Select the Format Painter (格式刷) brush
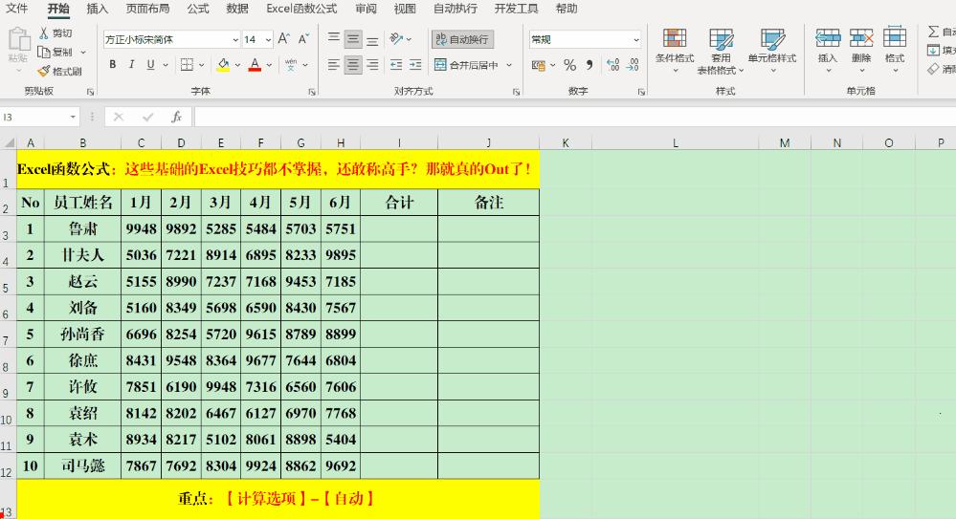956x519 pixels. click(x=44, y=72)
